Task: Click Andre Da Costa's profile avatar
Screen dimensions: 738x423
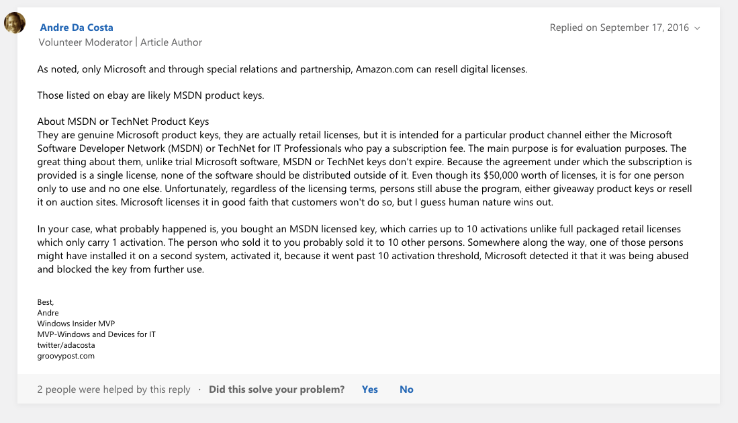Action: pyautogui.click(x=15, y=23)
